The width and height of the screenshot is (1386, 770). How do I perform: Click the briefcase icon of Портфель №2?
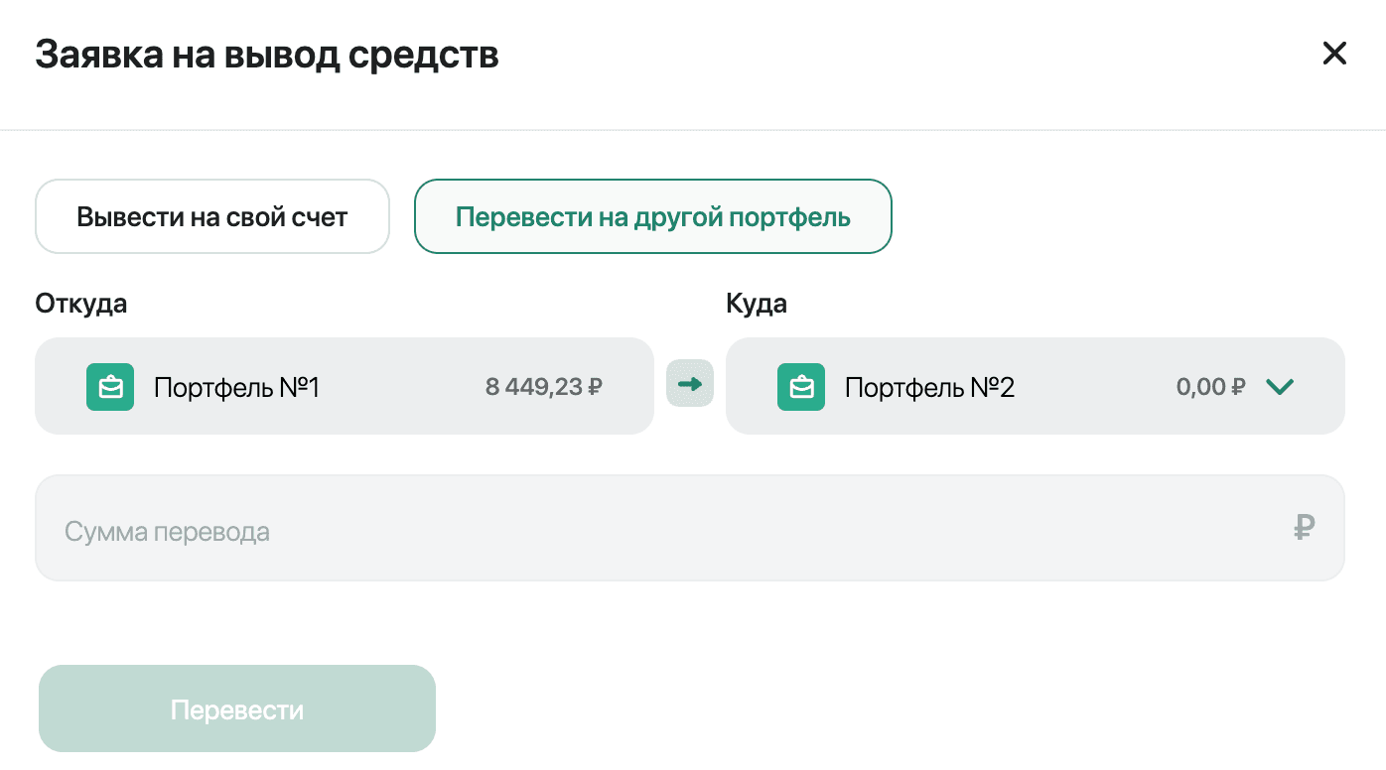(x=801, y=387)
